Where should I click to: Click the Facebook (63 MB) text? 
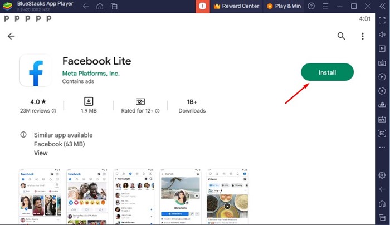coord(60,144)
